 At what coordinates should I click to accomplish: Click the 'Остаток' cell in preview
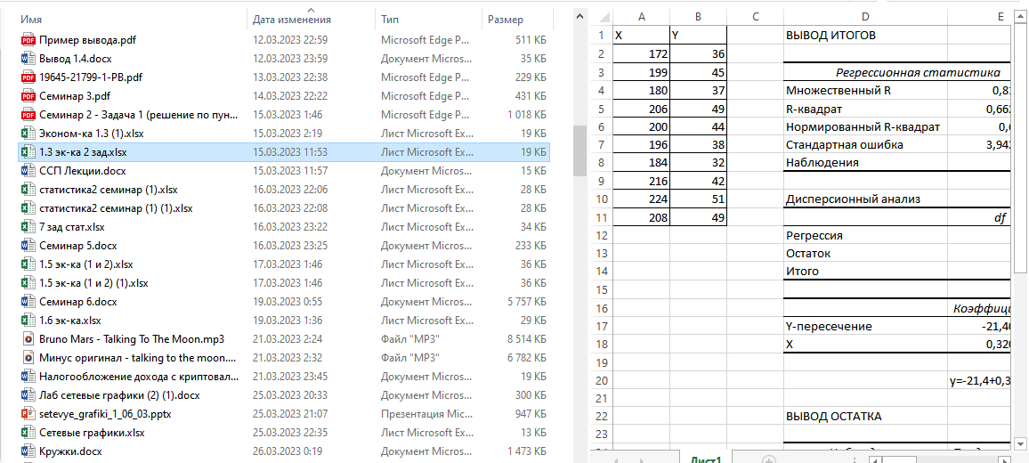click(865, 253)
